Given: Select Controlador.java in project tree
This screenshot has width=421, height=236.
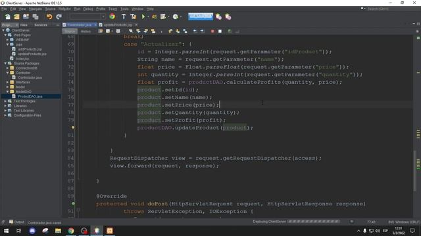Looking at the screenshot, I should pos(30,77).
